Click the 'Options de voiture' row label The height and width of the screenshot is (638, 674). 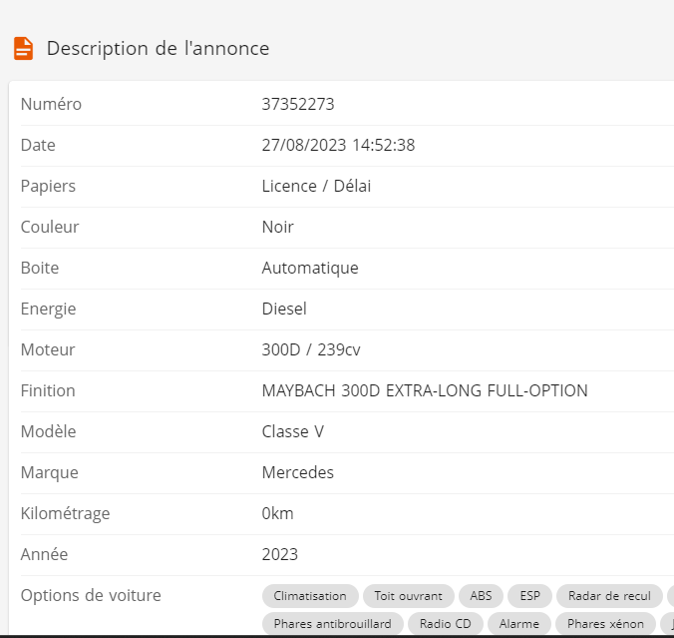[91, 595]
